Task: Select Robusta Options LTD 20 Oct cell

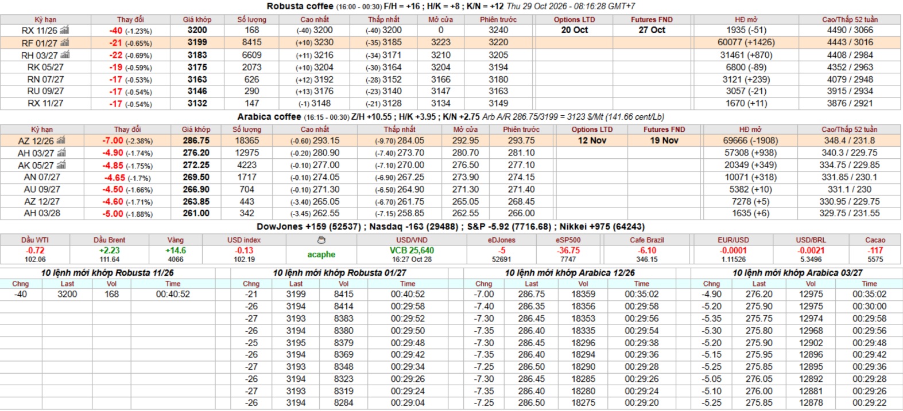Action: (x=574, y=30)
